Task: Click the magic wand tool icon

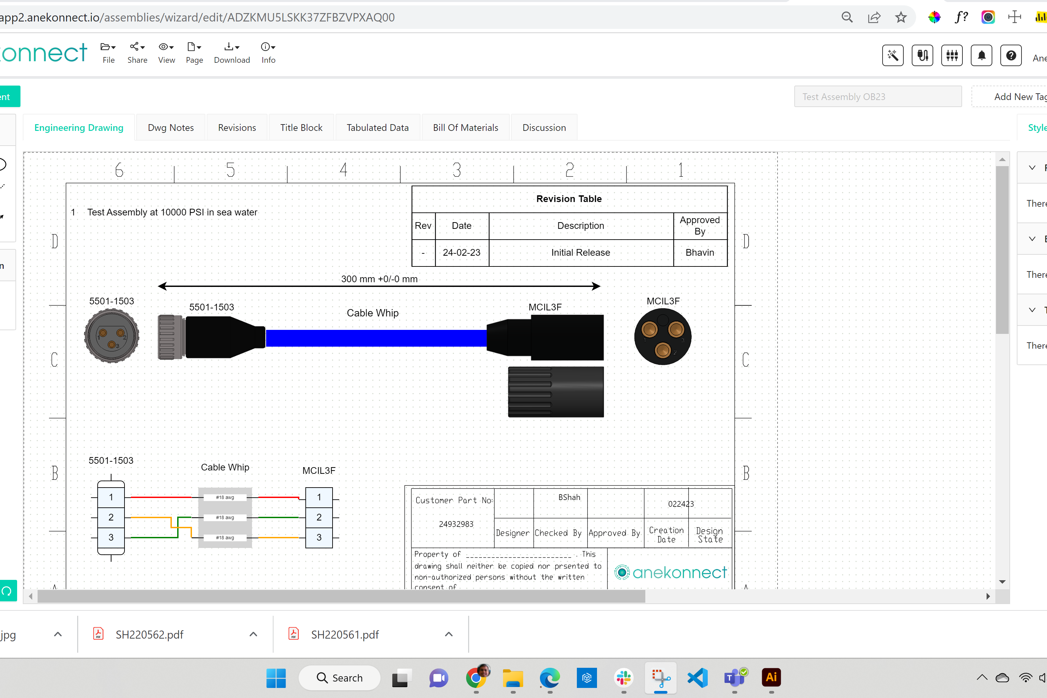Action: (893, 56)
